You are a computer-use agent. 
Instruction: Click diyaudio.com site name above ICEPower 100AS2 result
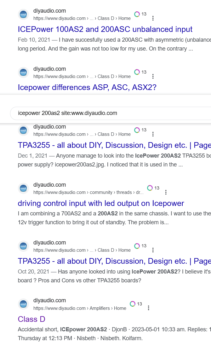point(50,11)
